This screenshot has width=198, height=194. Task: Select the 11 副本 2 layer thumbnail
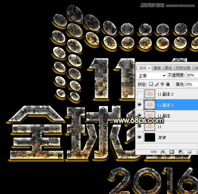click(150, 94)
